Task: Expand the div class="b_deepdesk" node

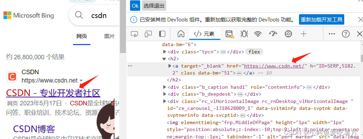Action: tap(164, 94)
